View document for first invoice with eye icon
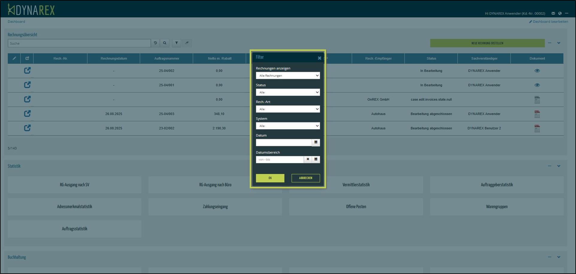The image size is (576, 274). coord(537,71)
